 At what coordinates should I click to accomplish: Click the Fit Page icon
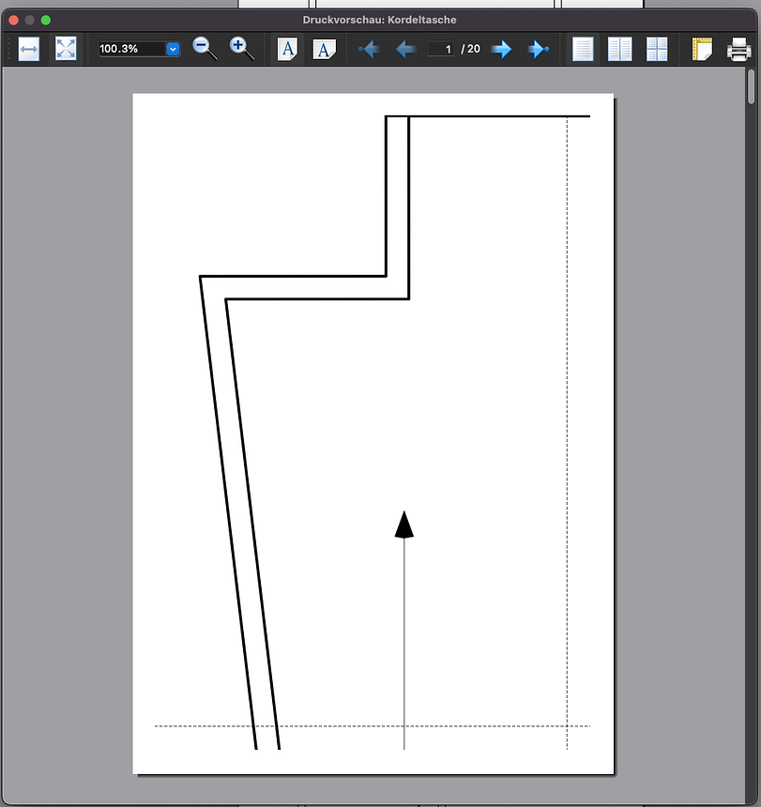click(66, 49)
